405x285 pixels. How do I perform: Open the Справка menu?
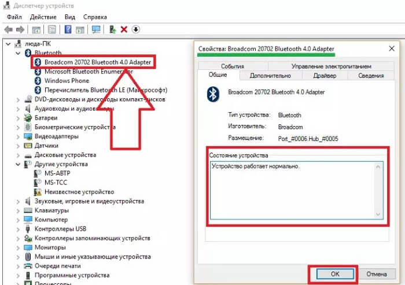coord(95,17)
